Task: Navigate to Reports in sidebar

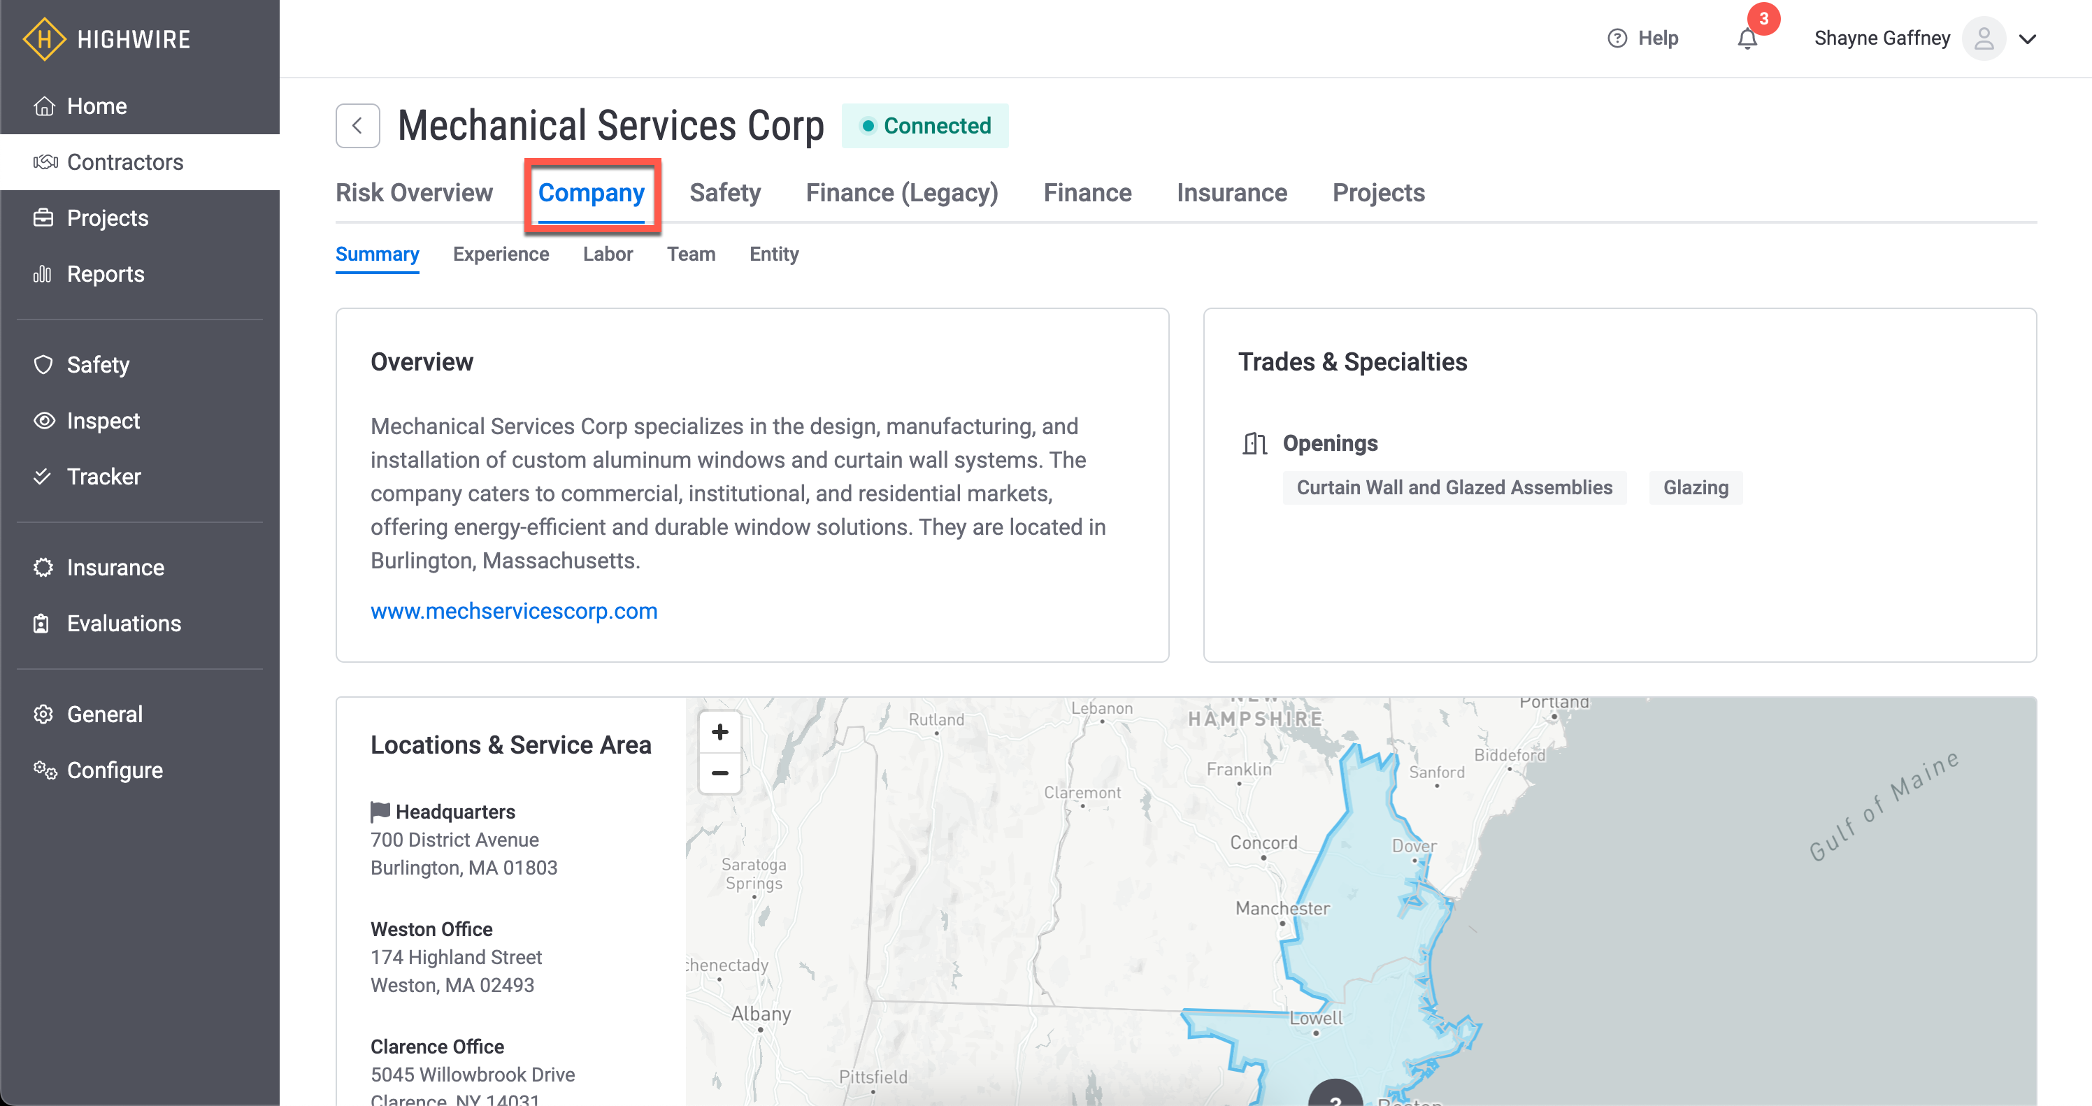Action: 106,273
